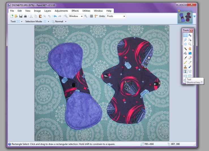Click the Undo arrow in toolbar
The height and width of the screenshot is (151, 209).
coord(55,16)
